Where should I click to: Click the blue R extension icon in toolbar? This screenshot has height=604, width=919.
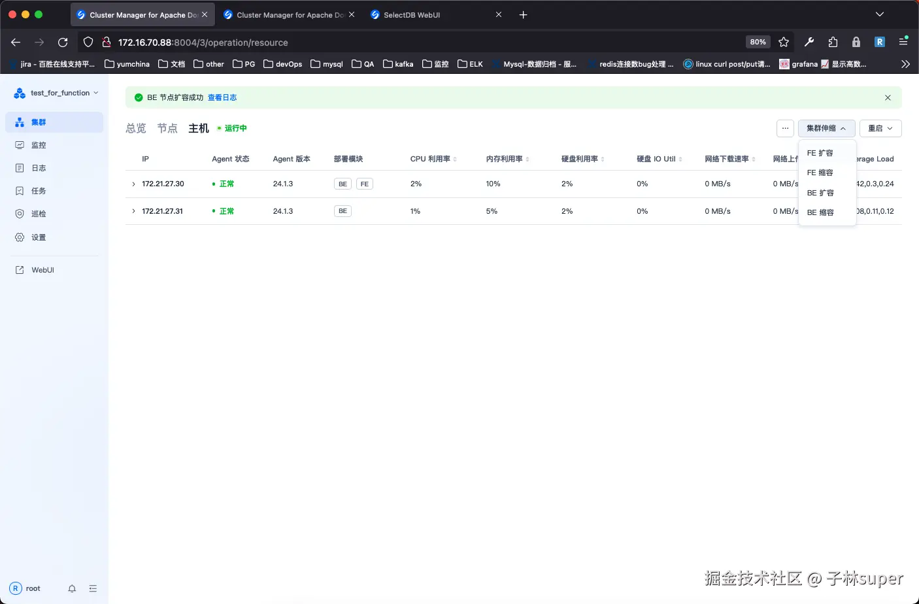[880, 42]
